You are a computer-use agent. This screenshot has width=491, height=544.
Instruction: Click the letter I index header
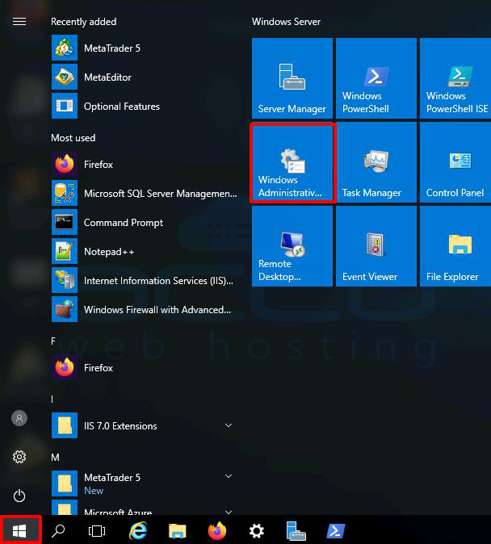[x=52, y=399]
